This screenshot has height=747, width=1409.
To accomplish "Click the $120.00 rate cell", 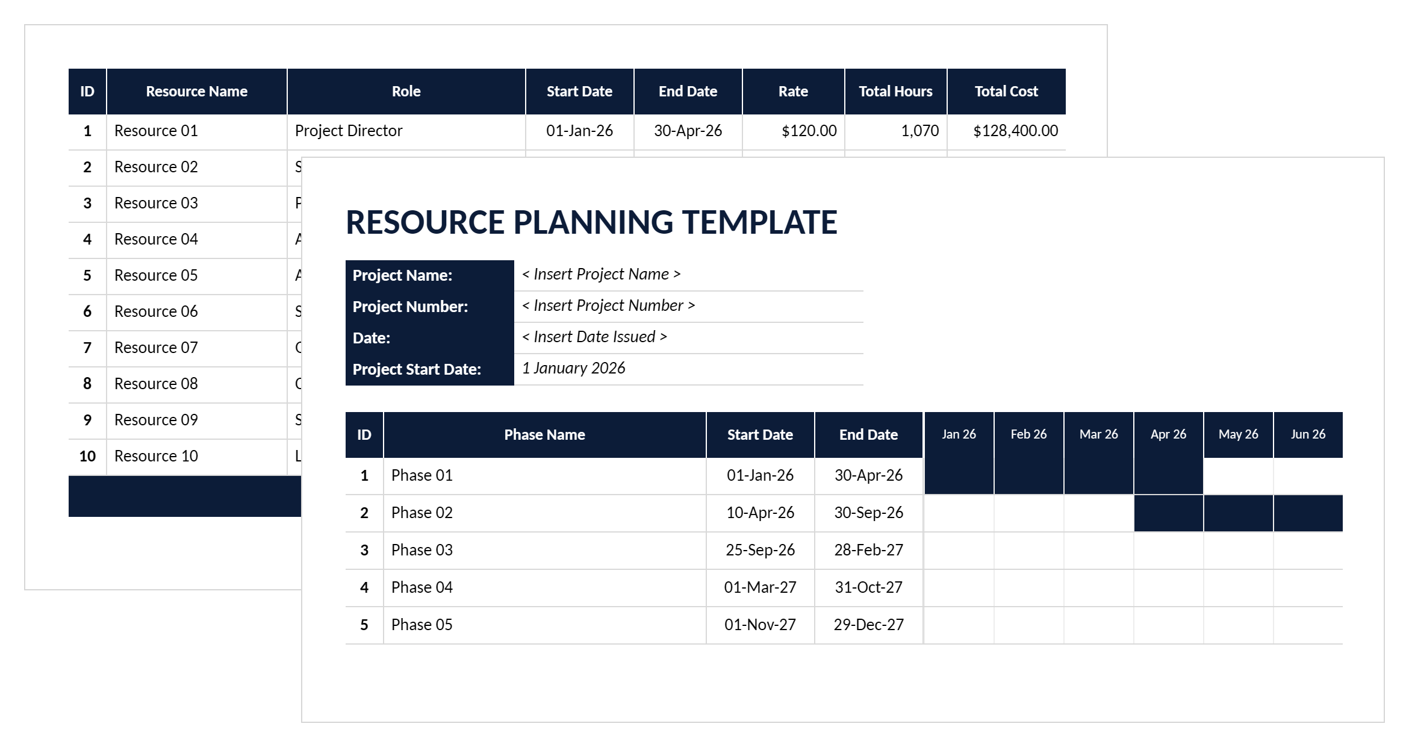I will pos(793,131).
